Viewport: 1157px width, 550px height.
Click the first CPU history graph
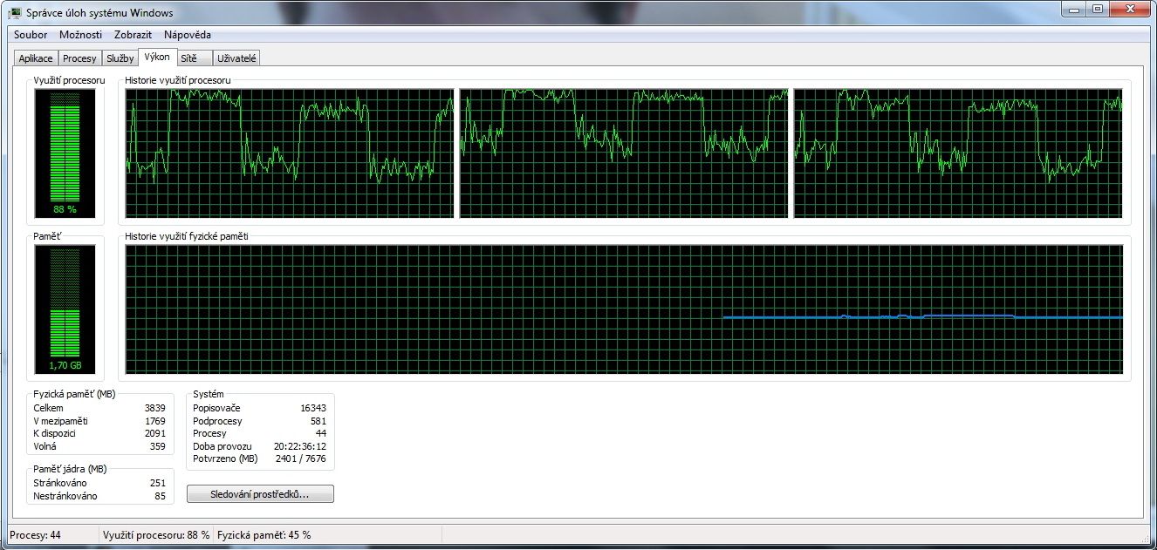click(x=290, y=153)
